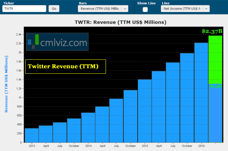Open the Line dropdown showing Net Income
The image size is (228, 151).
(185, 9)
